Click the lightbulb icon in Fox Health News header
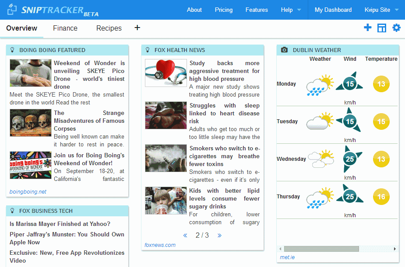405x267 pixels. coord(148,50)
